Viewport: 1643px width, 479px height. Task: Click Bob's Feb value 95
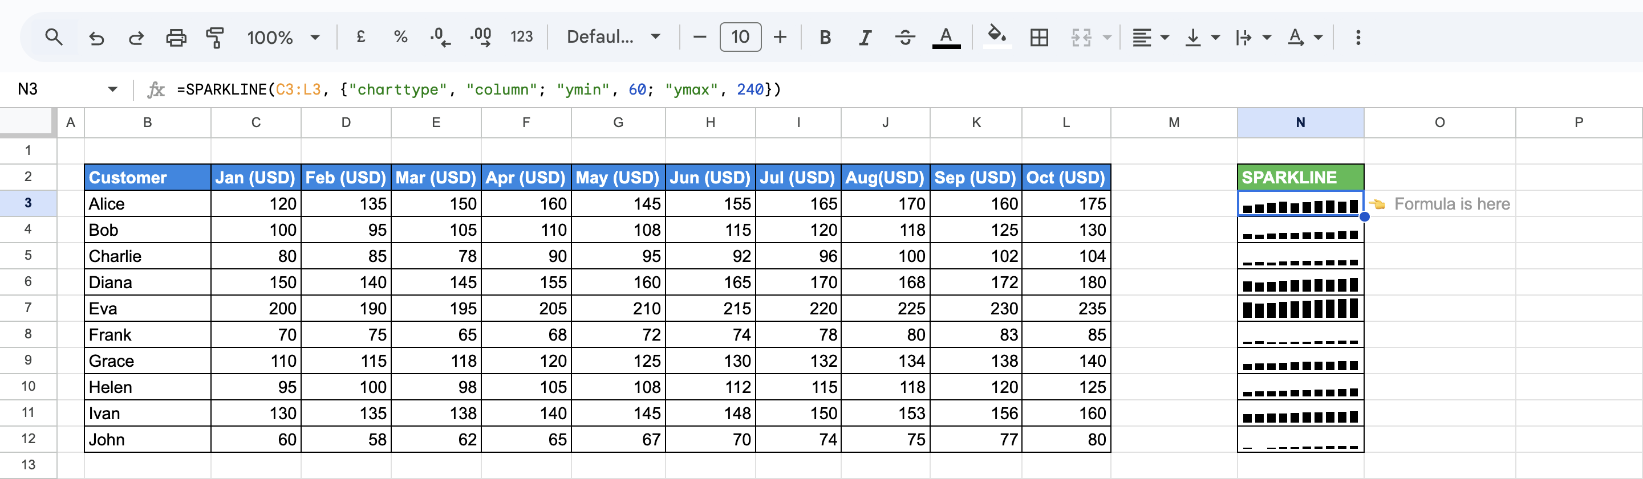pyautogui.click(x=346, y=230)
